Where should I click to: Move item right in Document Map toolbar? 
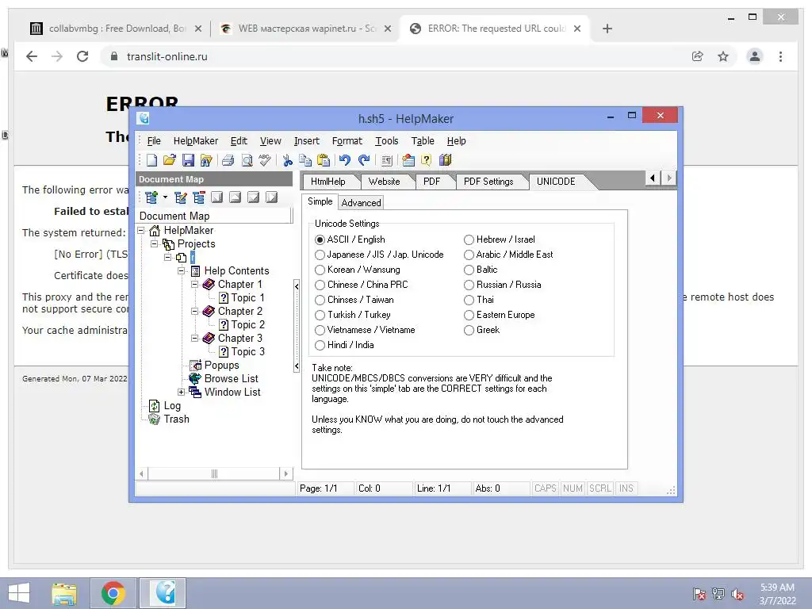tap(271, 197)
